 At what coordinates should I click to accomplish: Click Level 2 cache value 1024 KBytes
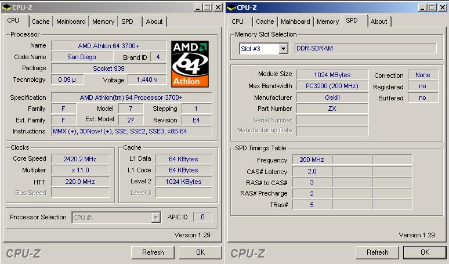pos(183,182)
